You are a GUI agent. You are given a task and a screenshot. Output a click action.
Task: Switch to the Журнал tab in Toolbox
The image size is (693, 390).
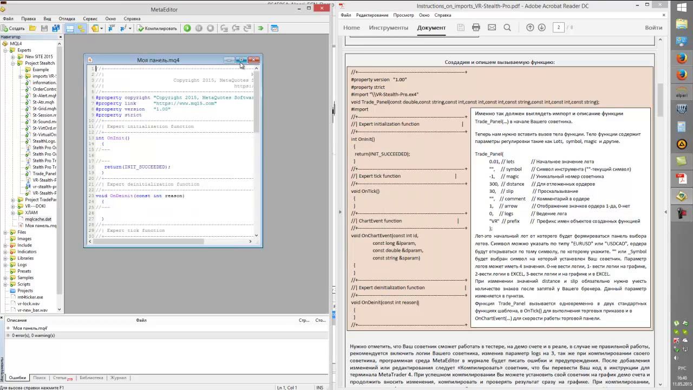(x=118, y=378)
